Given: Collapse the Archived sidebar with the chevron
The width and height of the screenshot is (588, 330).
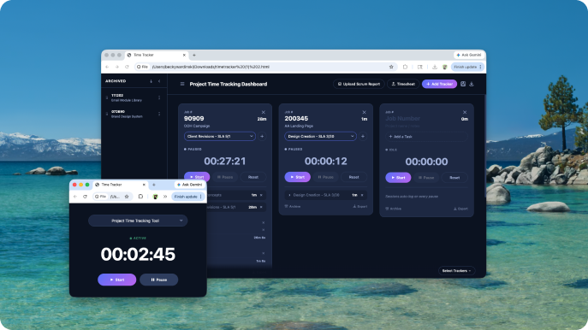Looking at the screenshot, I should click(x=159, y=81).
